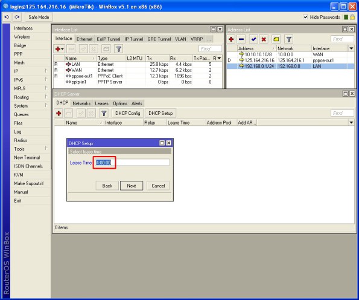This screenshot has height=300, width=359.
Task: Switch to Ethernet tab
Action: coord(84,39)
